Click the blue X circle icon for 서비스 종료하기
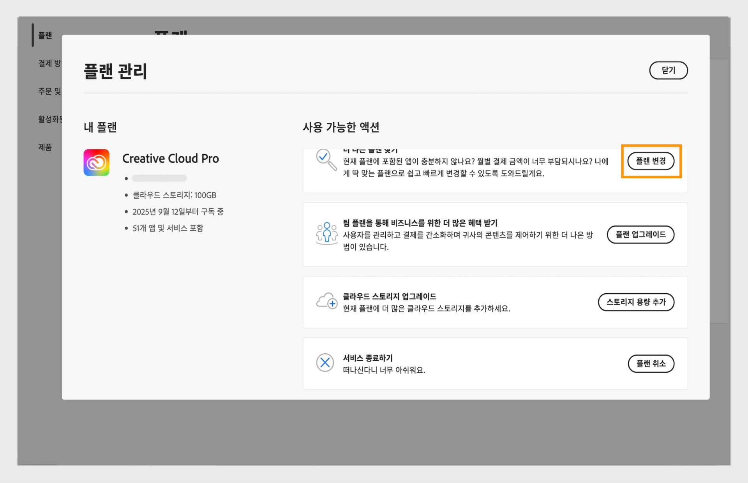Image resolution: width=748 pixels, height=483 pixels. (325, 363)
